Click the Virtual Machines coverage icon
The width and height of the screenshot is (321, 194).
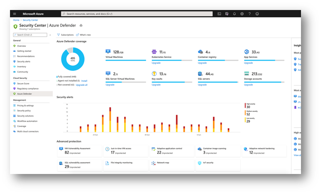tap(108, 52)
